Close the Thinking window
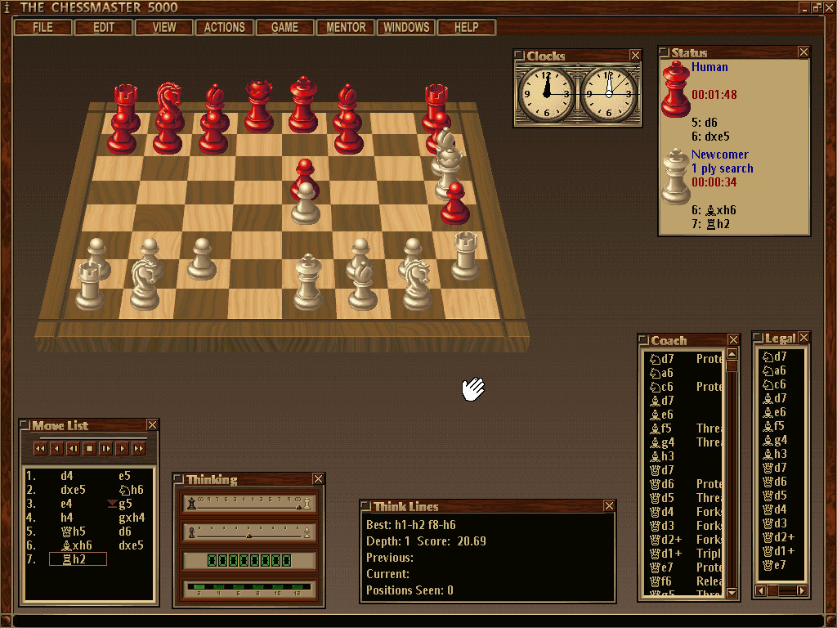The height and width of the screenshot is (628, 837). (318, 479)
